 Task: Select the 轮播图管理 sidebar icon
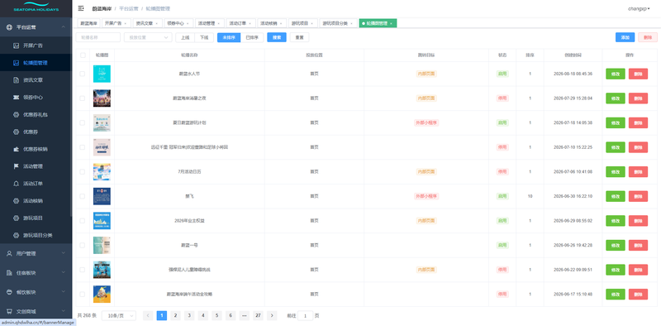coord(16,63)
